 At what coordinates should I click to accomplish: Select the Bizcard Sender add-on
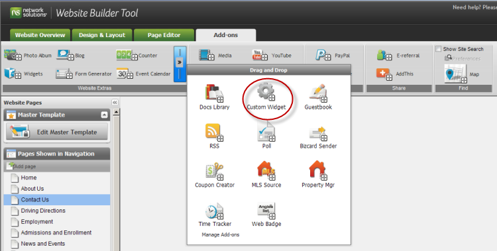click(318, 137)
